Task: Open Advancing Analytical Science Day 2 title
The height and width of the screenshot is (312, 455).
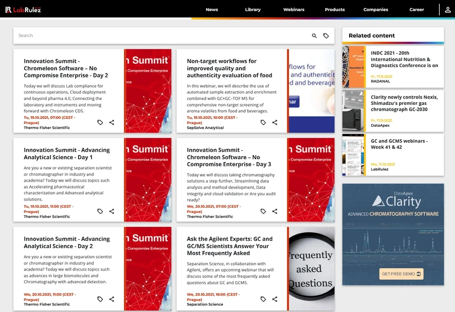Action: 67,242
